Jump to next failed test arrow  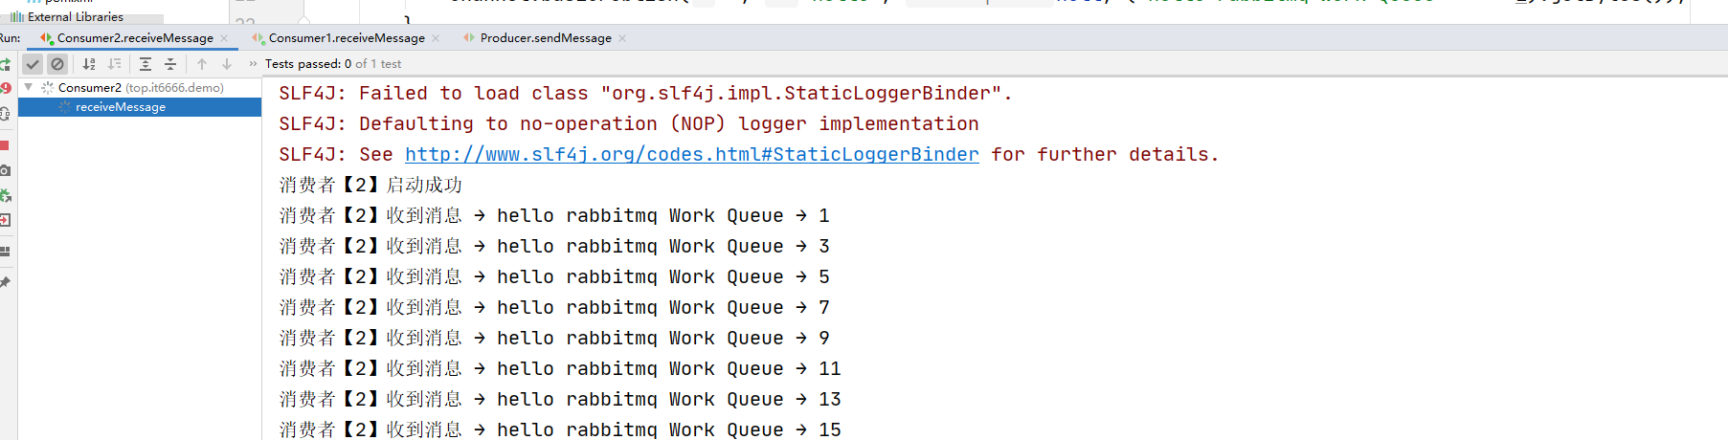[227, 64]
